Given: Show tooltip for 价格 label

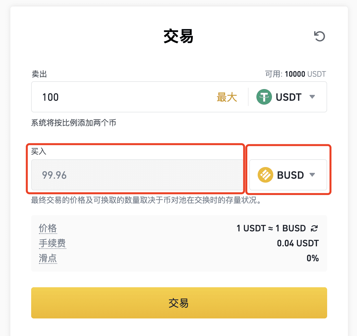Looking at the screenshot, I should point(48,228).
